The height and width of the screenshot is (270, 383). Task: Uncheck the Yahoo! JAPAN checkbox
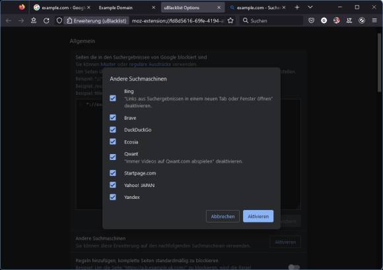113,185
